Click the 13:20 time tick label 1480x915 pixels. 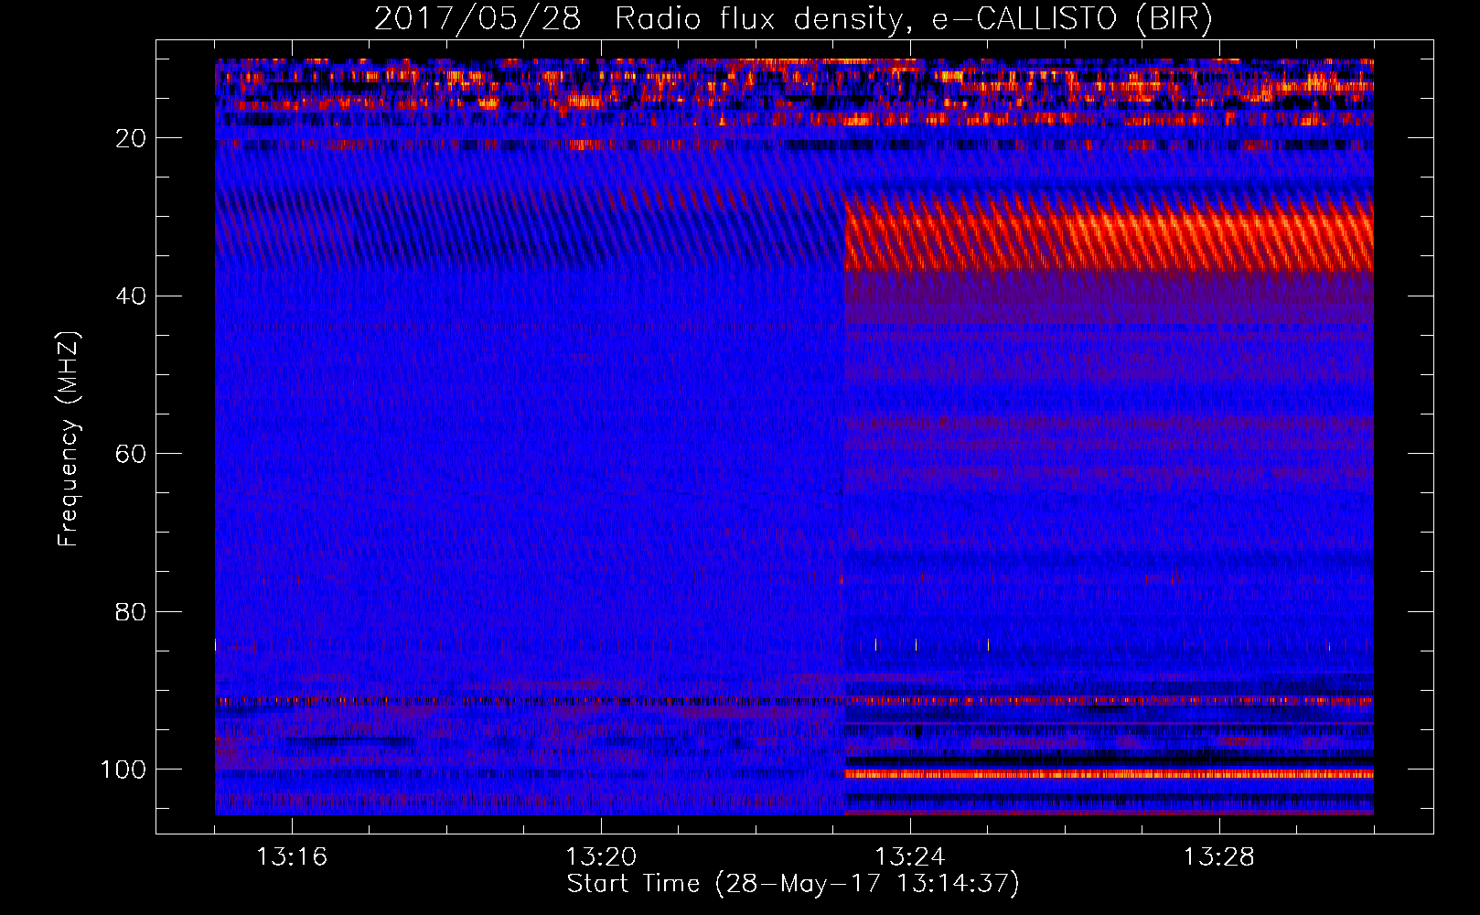(x=601, y=857)
